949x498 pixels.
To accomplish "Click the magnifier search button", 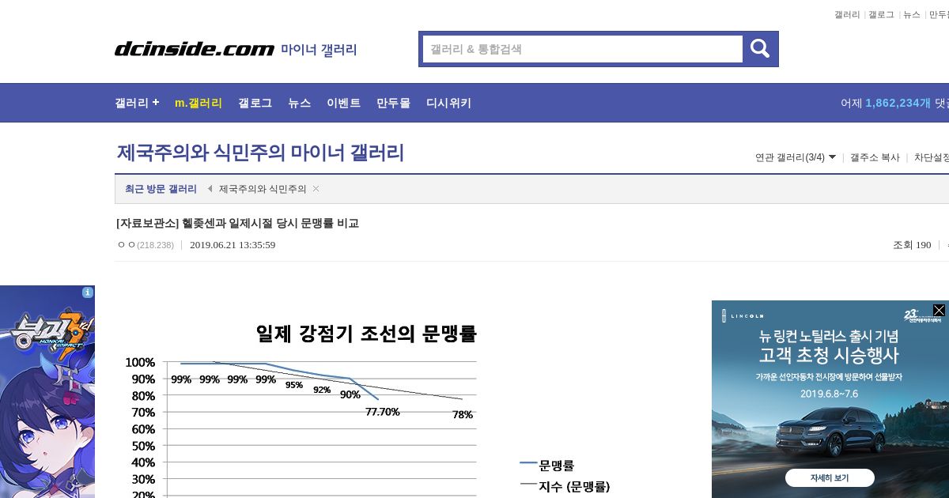I will (x=760, y=49).
